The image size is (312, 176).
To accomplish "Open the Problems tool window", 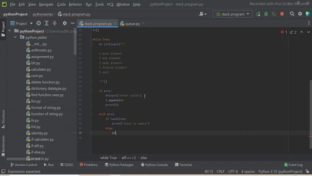I will point(89,165).
